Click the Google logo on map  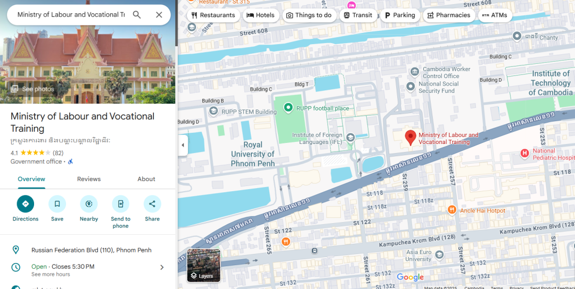coord(410,277)
